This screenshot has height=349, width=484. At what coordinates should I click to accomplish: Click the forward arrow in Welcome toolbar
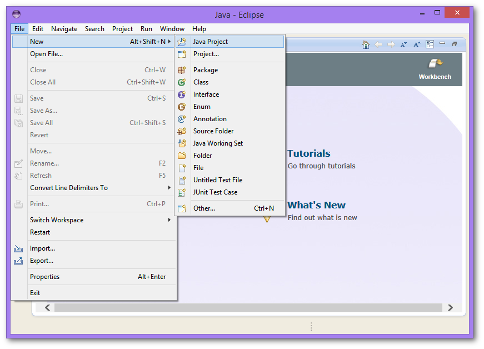pyautogui.click(x=391, y=44)
